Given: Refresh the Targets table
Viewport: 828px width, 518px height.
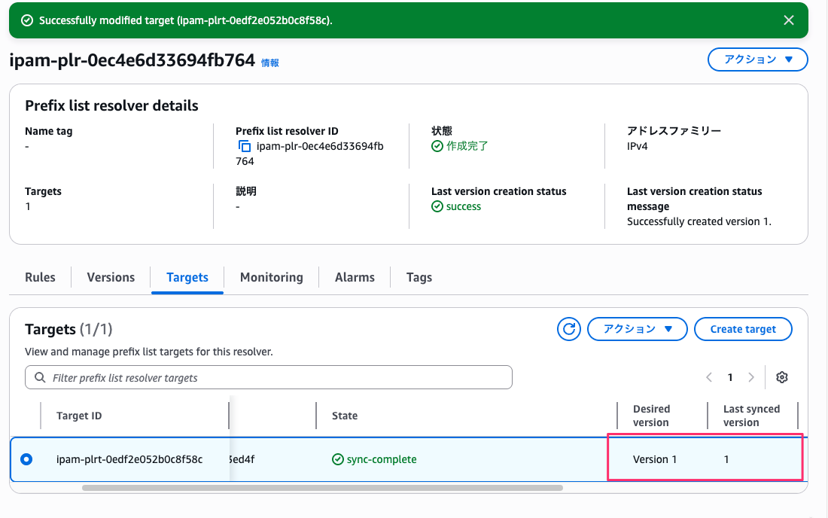Looking at the screenshot, I should (569, 329).
